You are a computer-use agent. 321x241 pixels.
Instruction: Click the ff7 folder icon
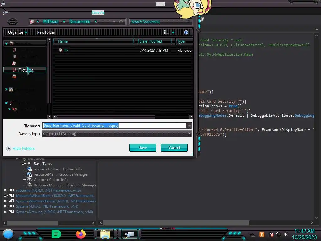click(61, 50)
